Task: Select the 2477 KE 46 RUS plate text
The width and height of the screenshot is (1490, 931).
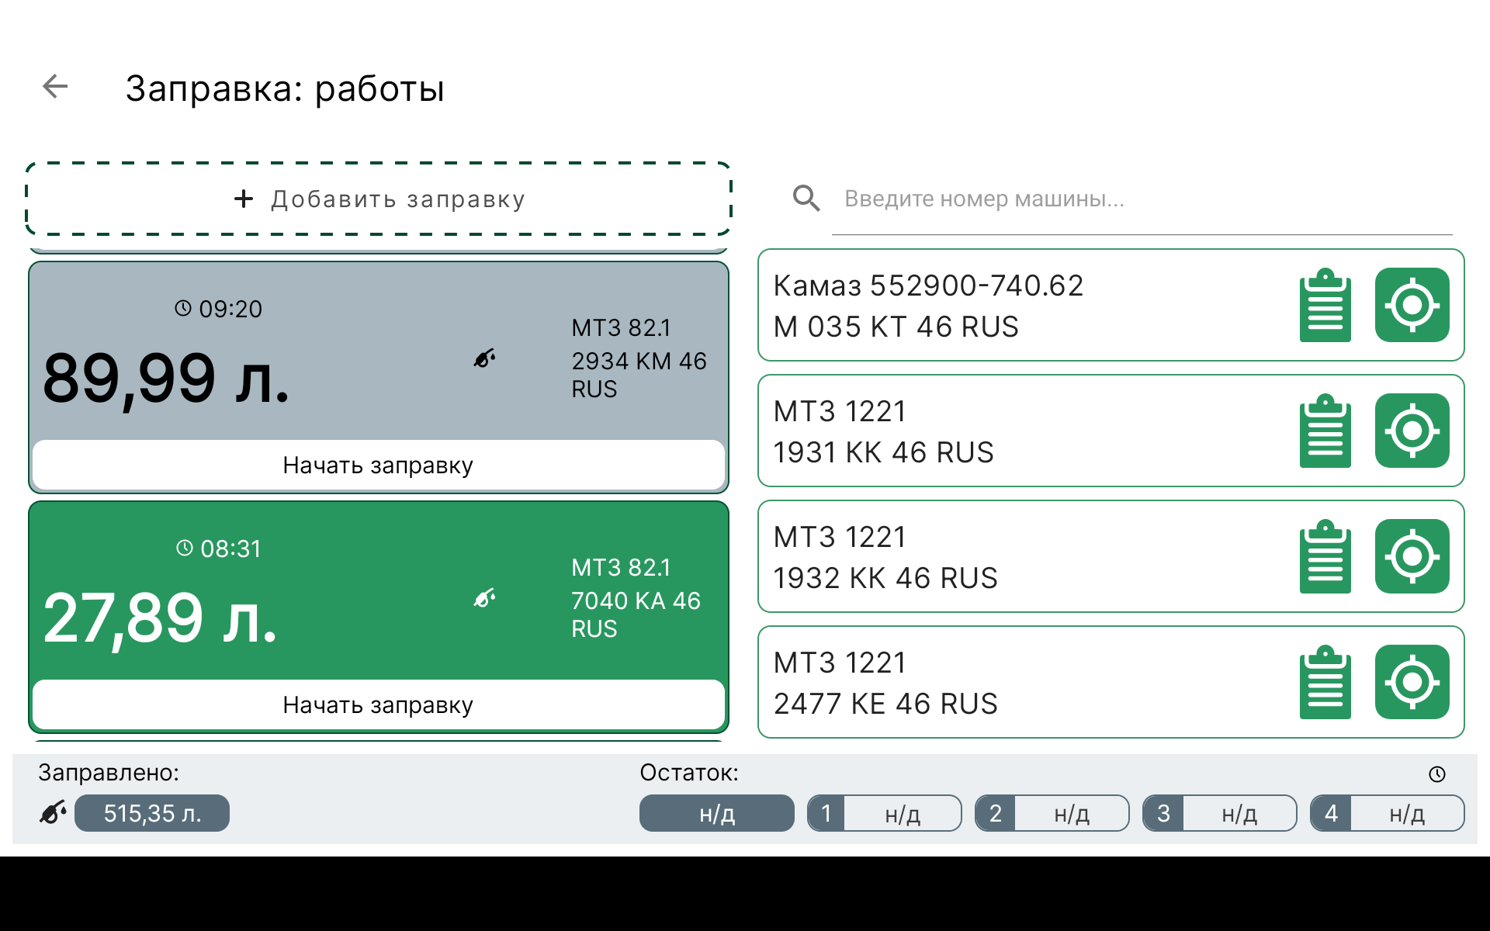Action: pyautogui.click(x=885, y=704)
